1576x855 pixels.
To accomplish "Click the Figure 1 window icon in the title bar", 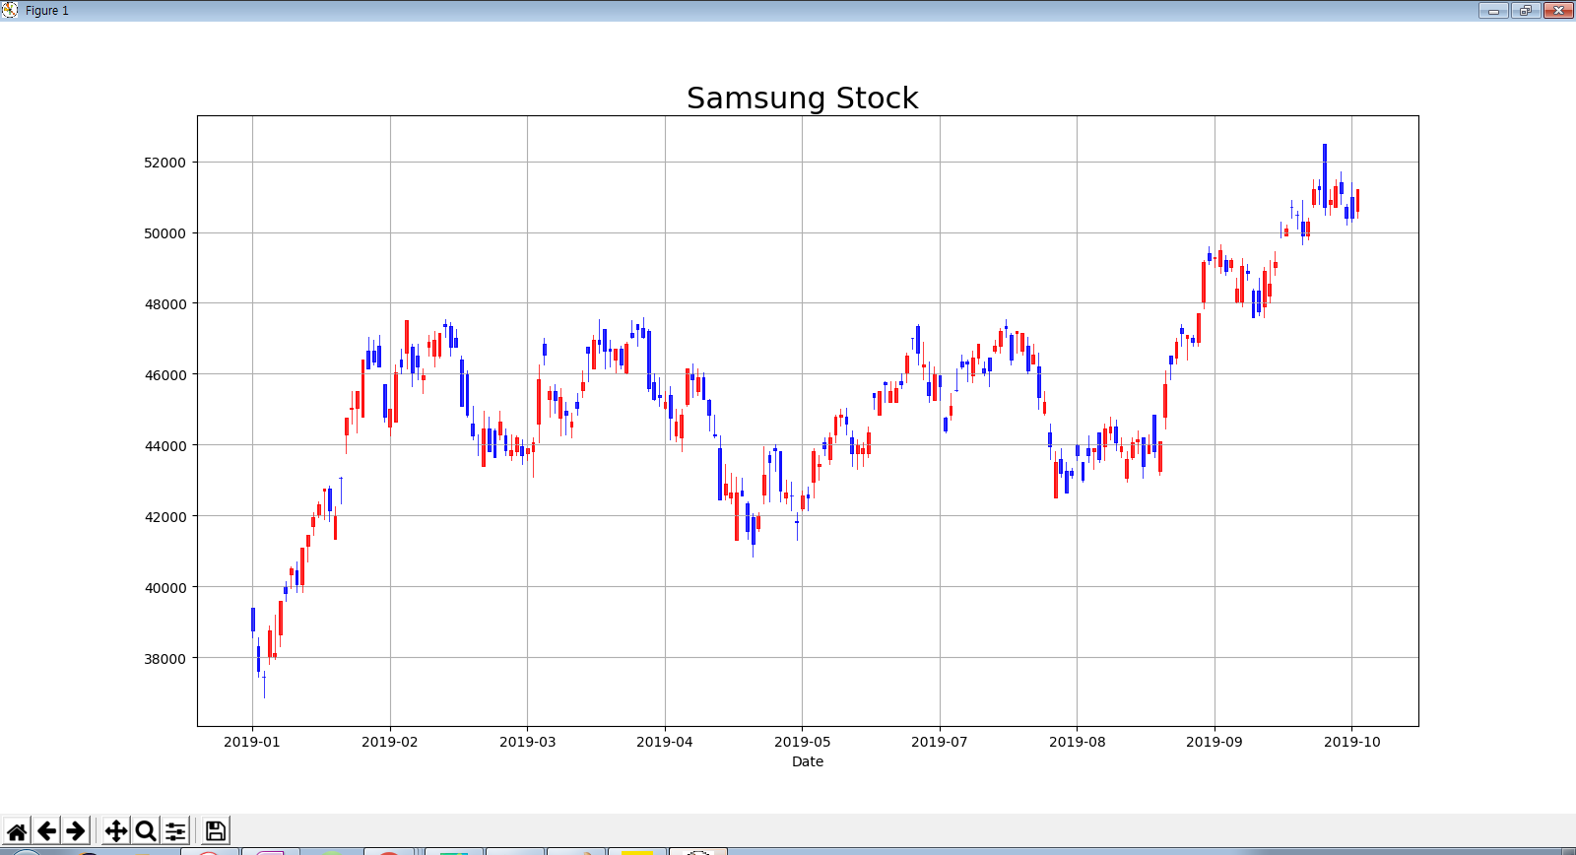I will click(10, 10).
